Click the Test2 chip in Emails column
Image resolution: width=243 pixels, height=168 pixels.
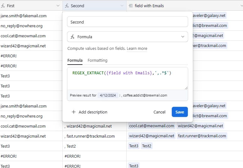coord(147,146)
